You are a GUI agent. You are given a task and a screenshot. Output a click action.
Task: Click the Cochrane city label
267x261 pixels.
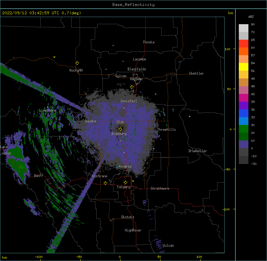click(100, 176)
